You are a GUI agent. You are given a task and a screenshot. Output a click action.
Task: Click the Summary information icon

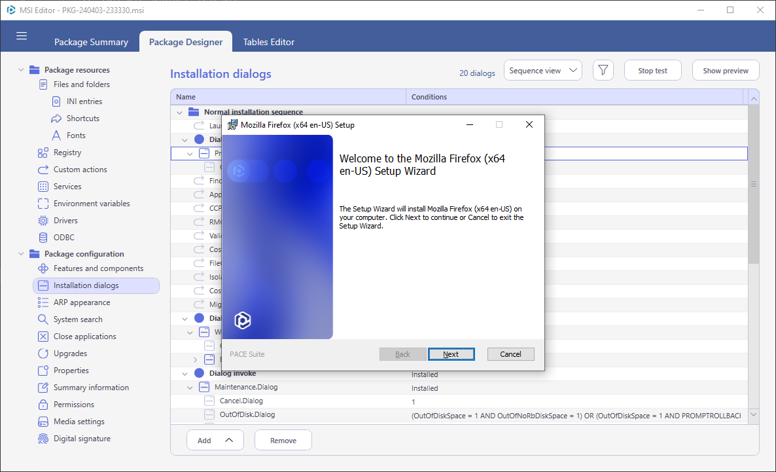(43, 388)
